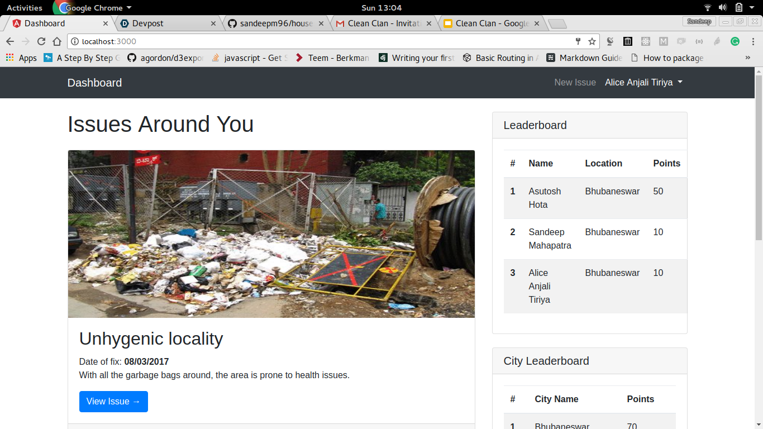Open the green Grammarly extension icon
The image size is (763, 429).
[735, 41]
